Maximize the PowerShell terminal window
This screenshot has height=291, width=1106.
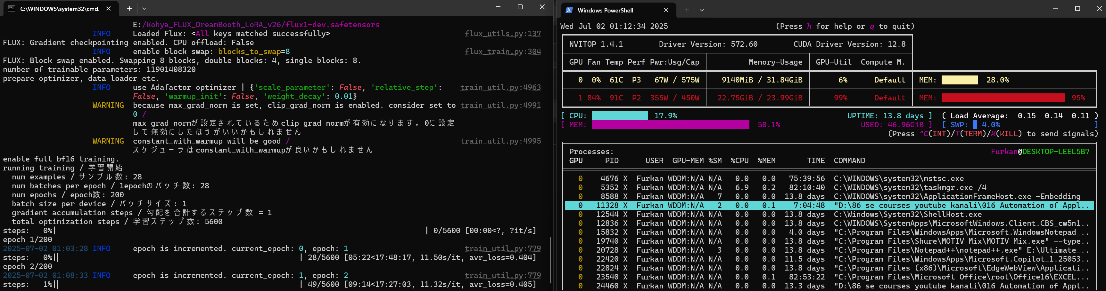tap(1077, 9)
